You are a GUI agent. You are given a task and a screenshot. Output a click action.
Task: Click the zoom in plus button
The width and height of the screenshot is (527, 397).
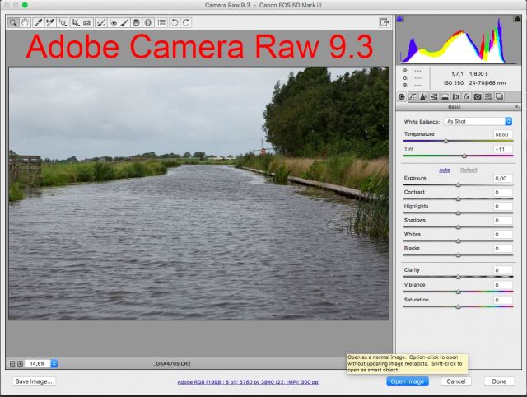point(20,364)
